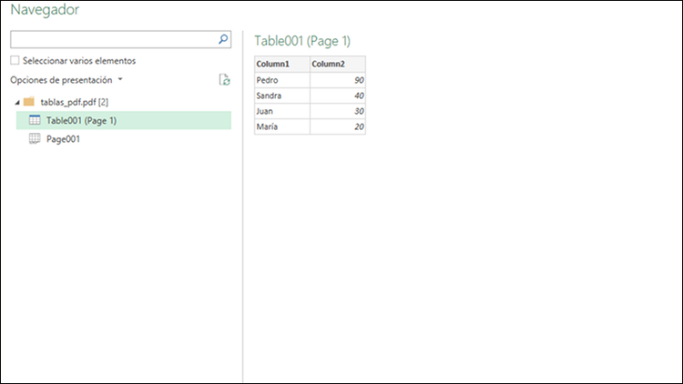This screenshot has height=384, width=683.
Task: Click the search magnifier icon
Action: [223, 40]
